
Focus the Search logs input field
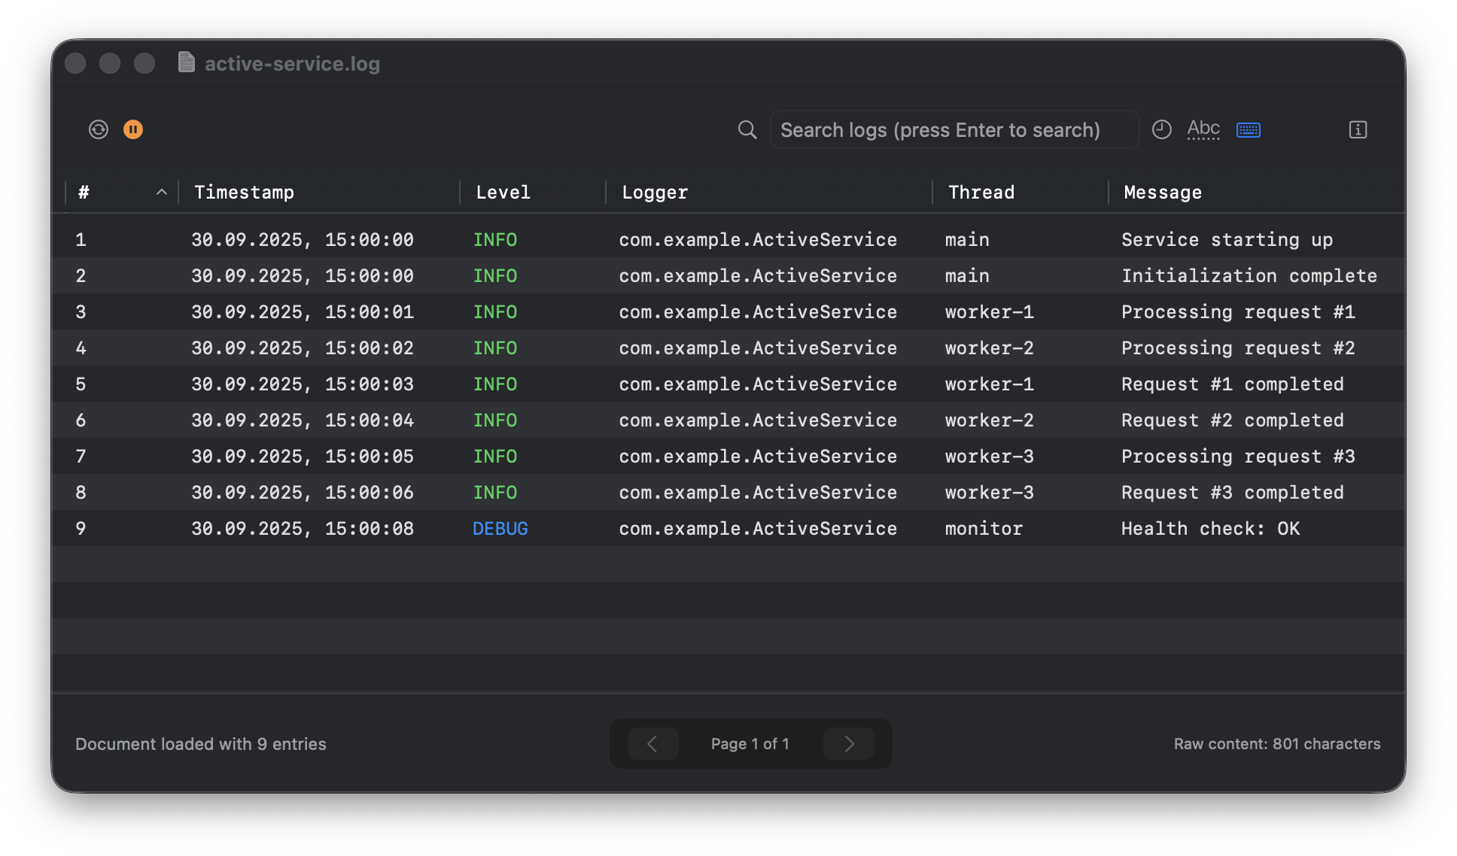click(953, 130)
